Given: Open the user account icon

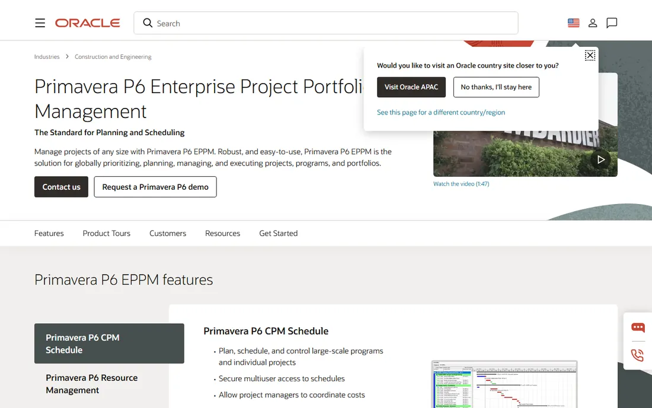Looking at the screenshot, I should click(x=593, y=23).
